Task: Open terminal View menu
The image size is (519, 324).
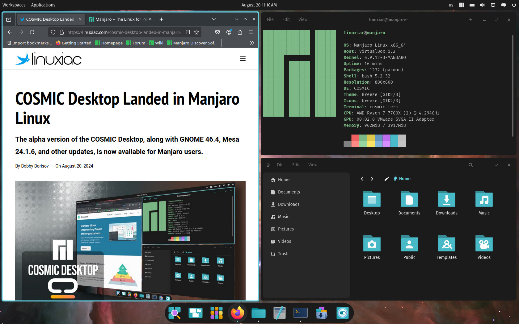Action: coord(303,19)
